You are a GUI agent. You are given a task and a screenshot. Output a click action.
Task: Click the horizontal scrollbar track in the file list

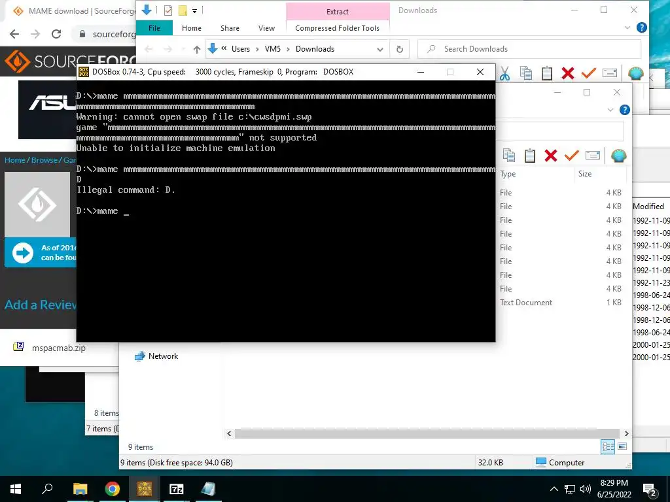[x=427, y=433]
